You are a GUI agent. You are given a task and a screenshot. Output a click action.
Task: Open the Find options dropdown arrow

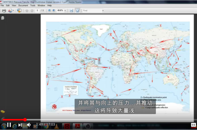(x=103, y=11)
